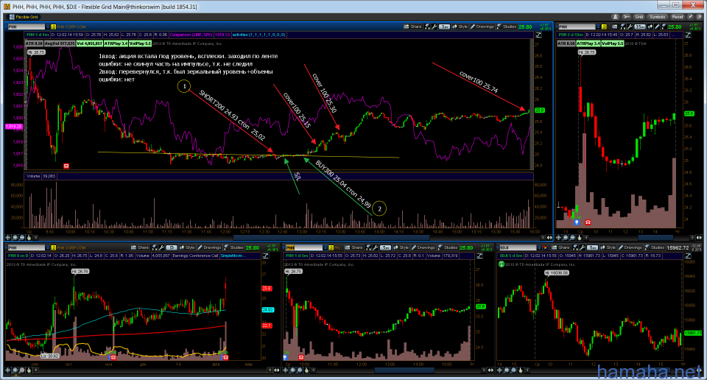The height and width of the screenshot is (380, 707).
Task: Open the Flexible Grid tab
Action: (24, 17)
